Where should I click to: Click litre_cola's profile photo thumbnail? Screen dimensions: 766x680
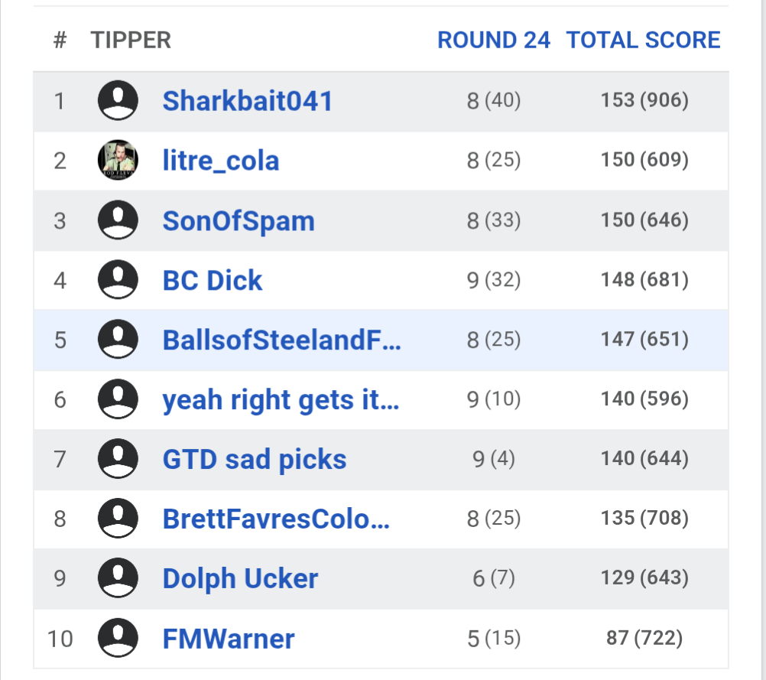118,161
